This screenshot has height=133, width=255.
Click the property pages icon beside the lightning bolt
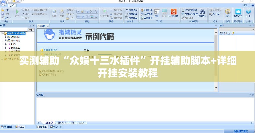click(229, 33)
